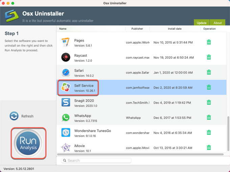
Task: Select the iMovie app name
Action: pos(79,146)
